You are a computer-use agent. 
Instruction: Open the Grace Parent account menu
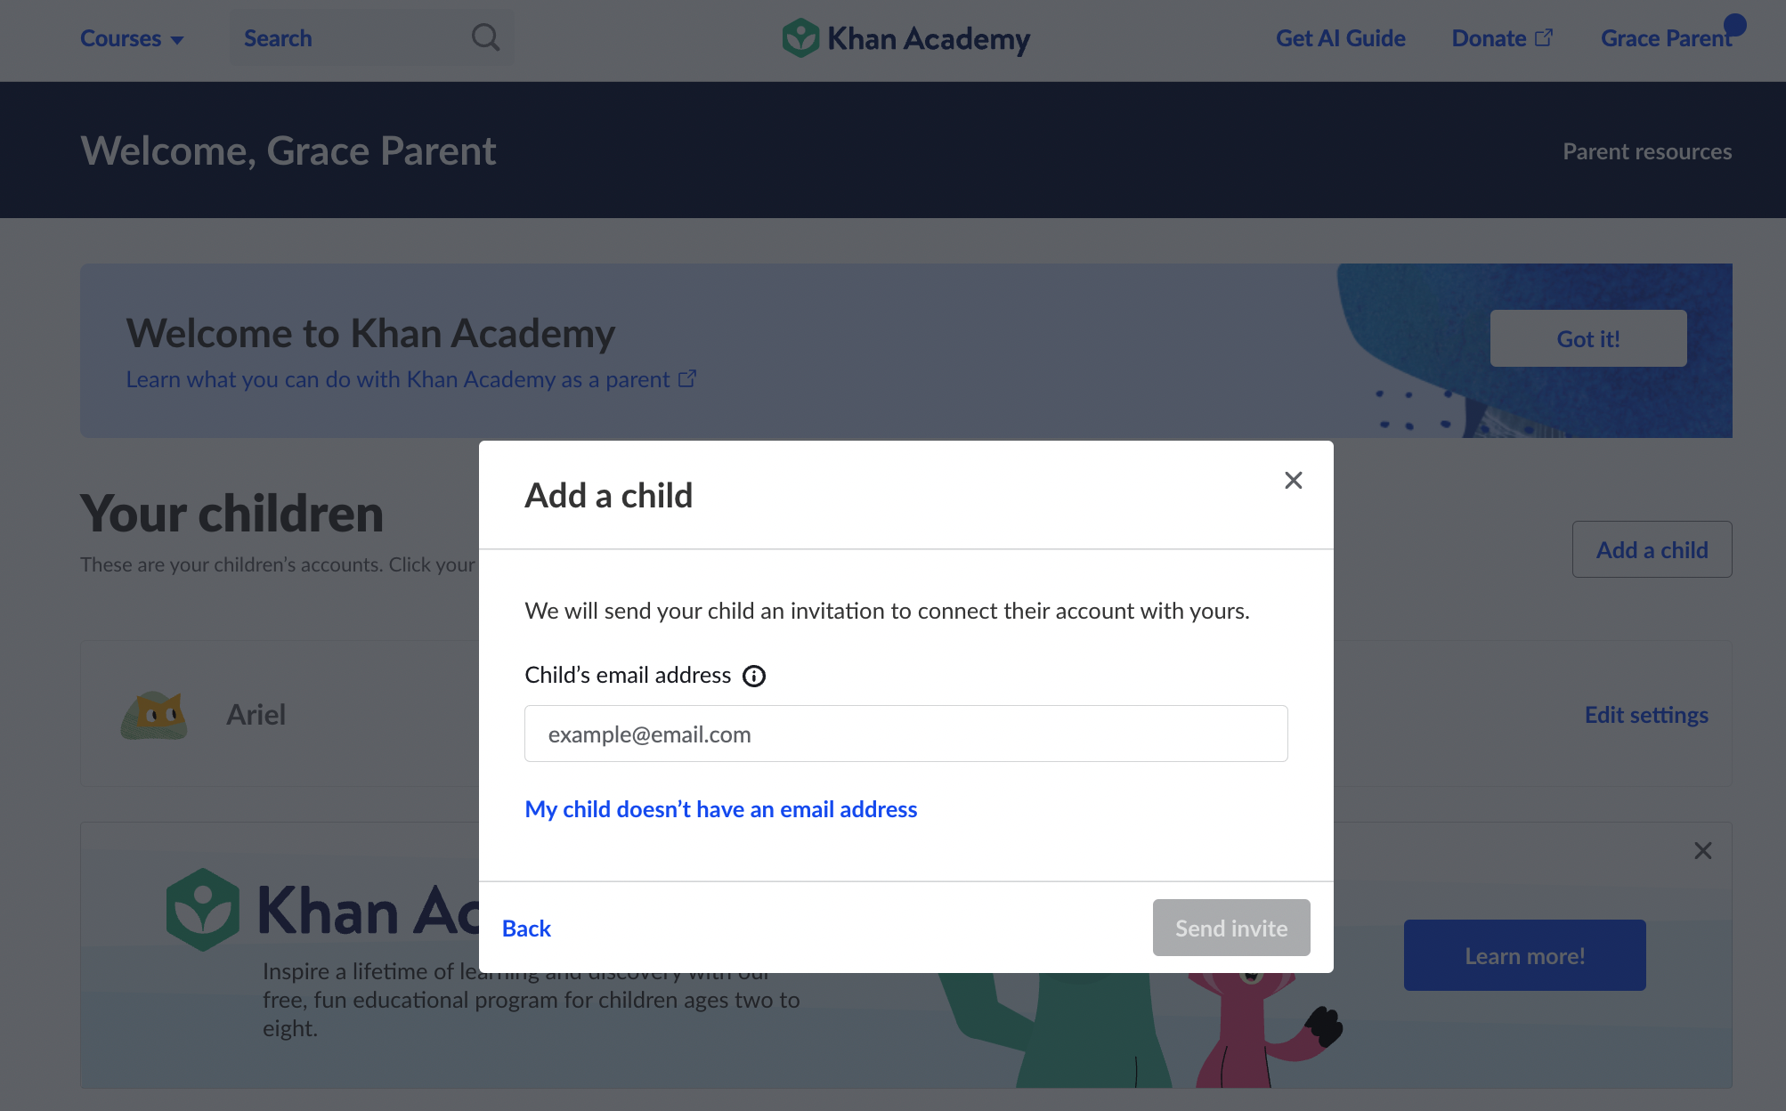(1666, 38)
